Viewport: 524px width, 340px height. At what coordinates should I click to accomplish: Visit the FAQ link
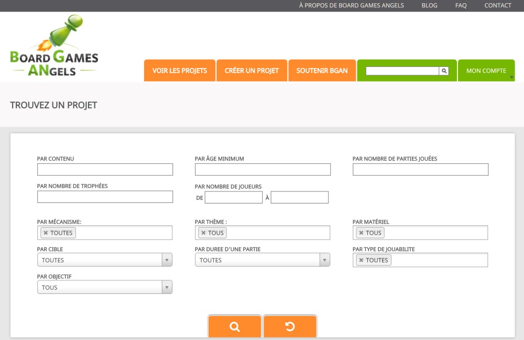pos(461,6)
